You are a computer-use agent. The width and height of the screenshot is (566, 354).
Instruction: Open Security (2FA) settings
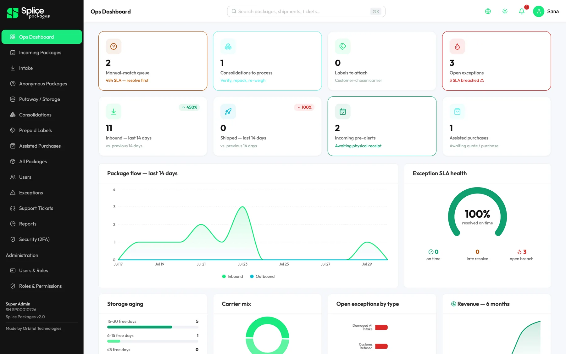[x=42, y=239]
